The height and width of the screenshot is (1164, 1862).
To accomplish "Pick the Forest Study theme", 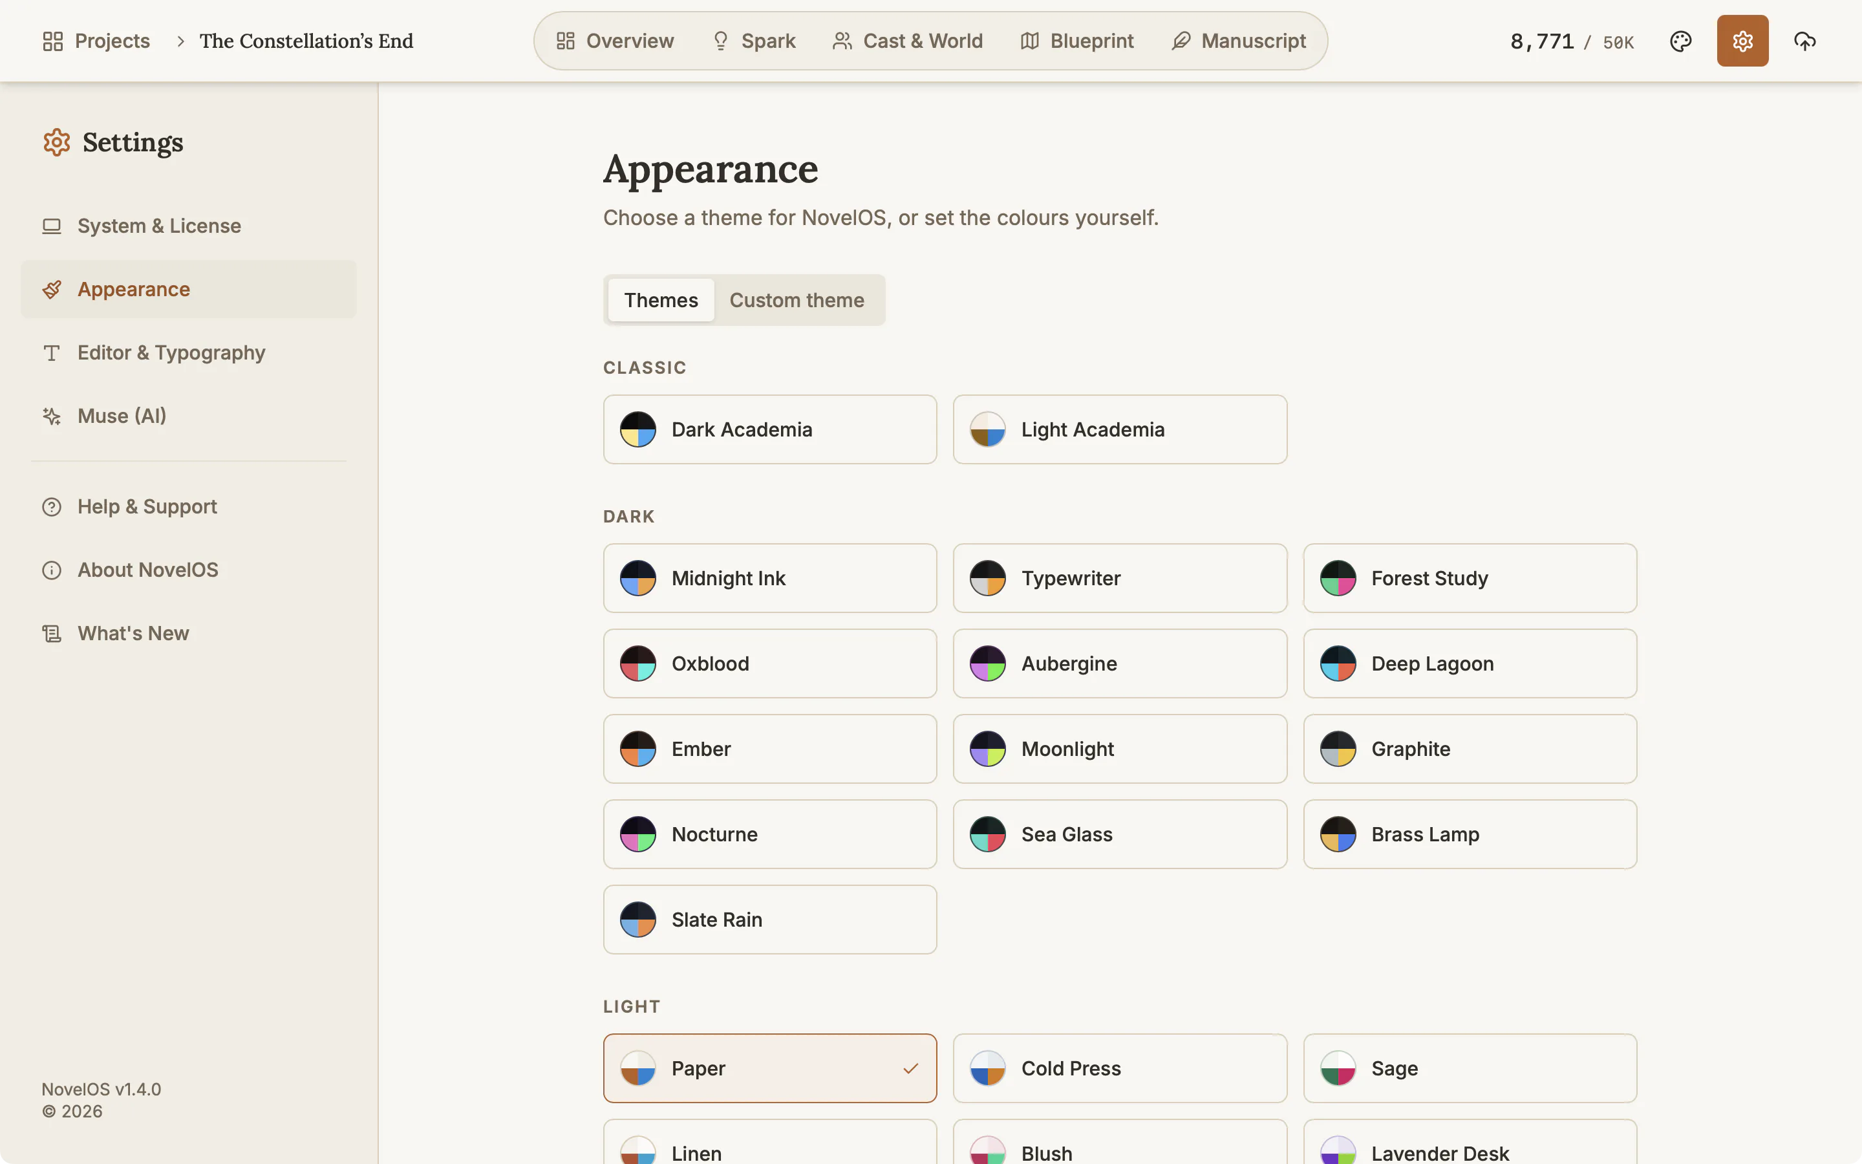I will (1470, 578).
